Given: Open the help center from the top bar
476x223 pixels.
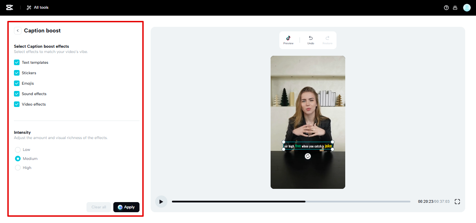Looking at the screenshot, I should pyautogui.click(x=446, y=7).
